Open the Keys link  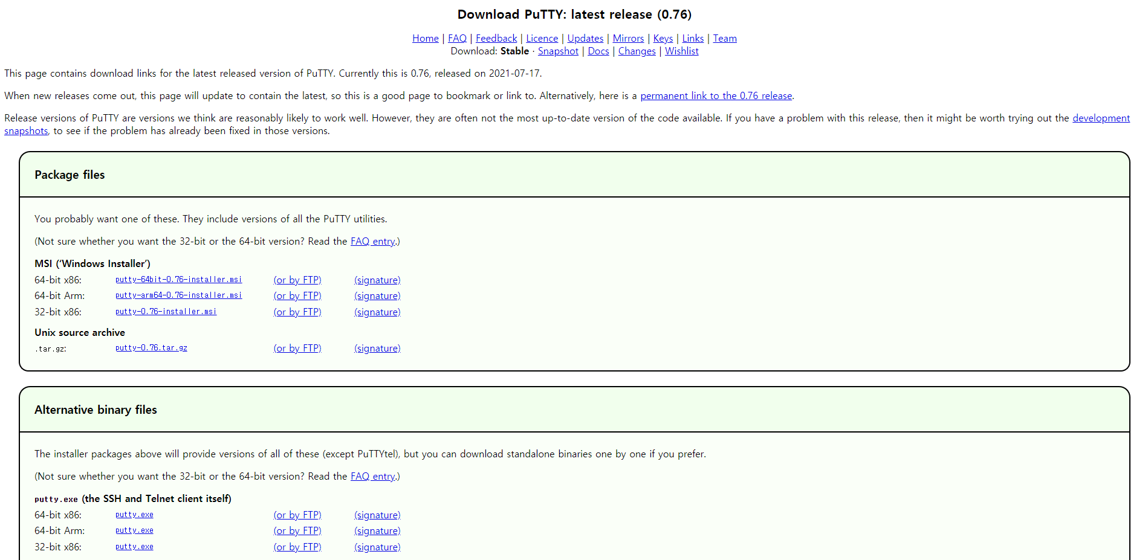[x=663, y=39]
